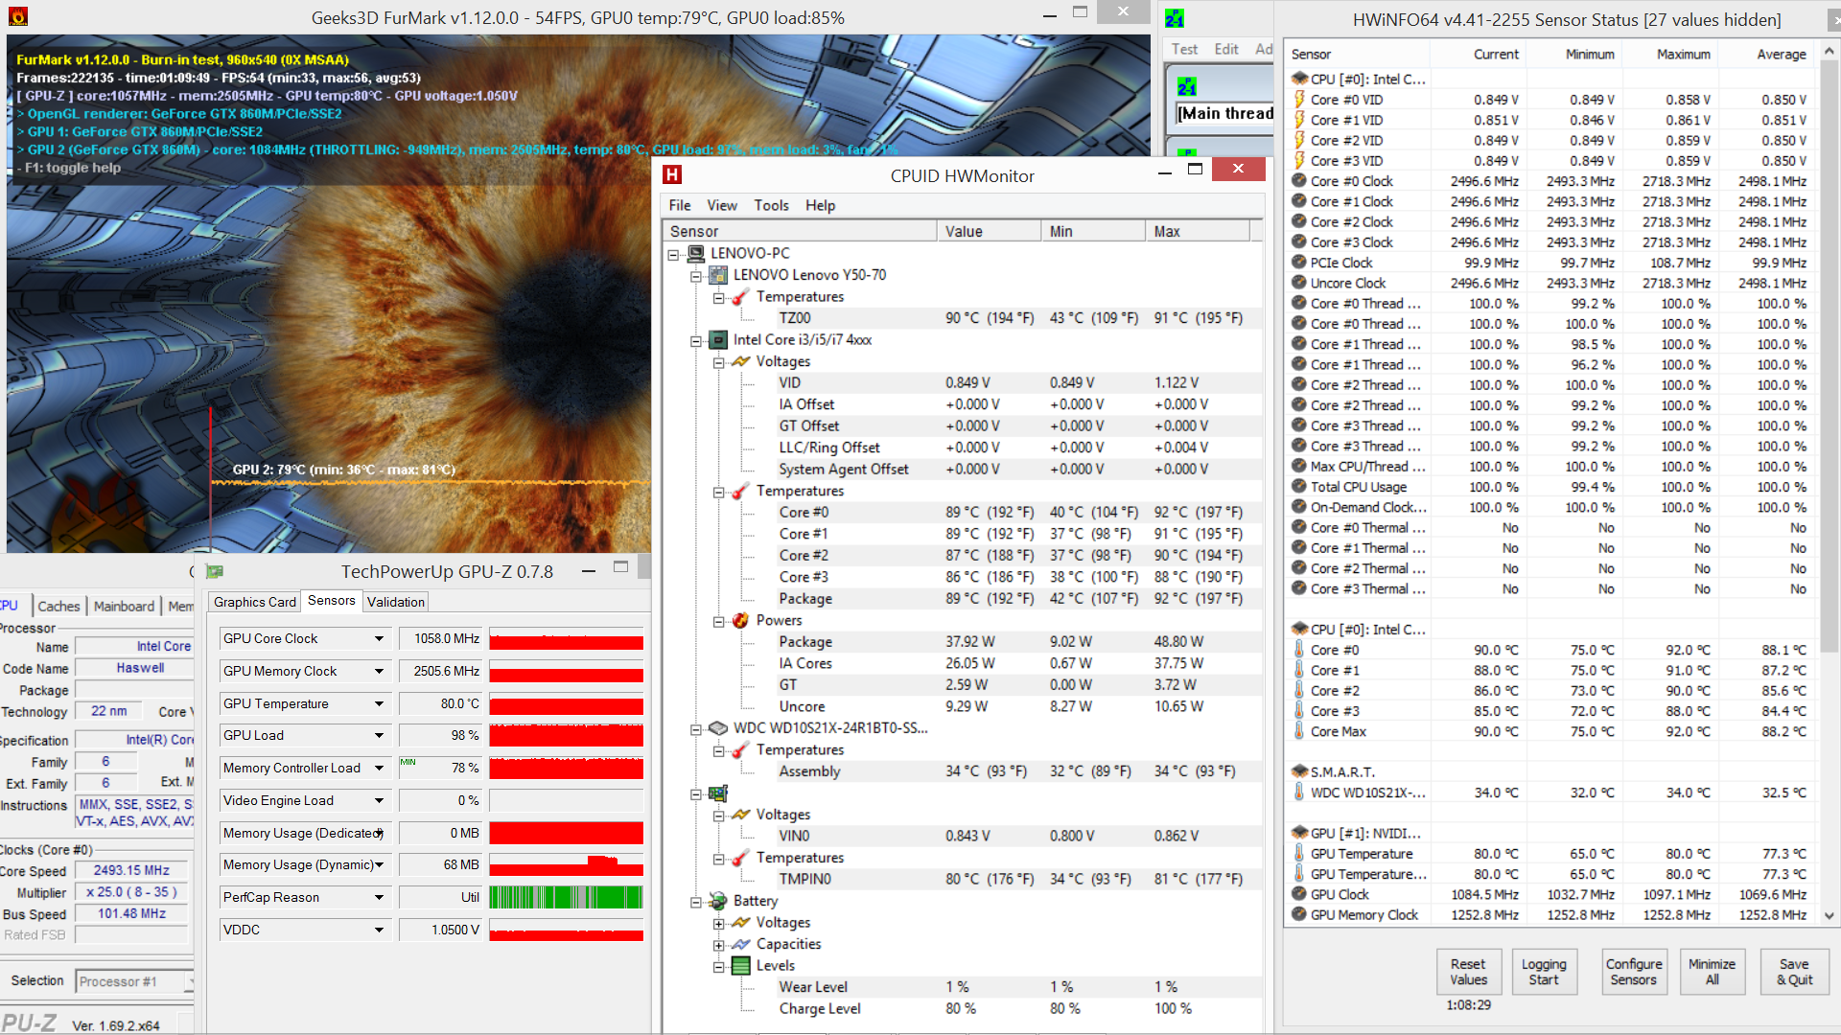Click GPU Temperature thermometer icon in HWiNFO

pos(1299,853)
